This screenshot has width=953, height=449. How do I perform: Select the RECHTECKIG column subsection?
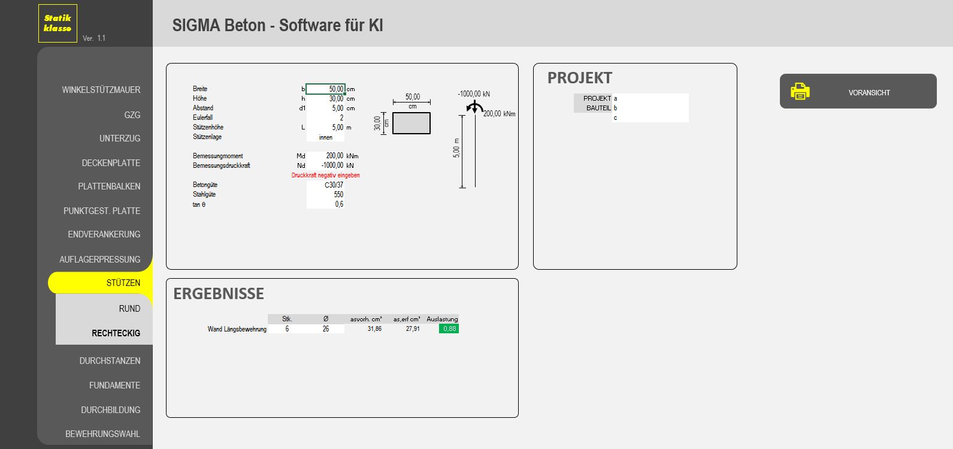point(116,333)
